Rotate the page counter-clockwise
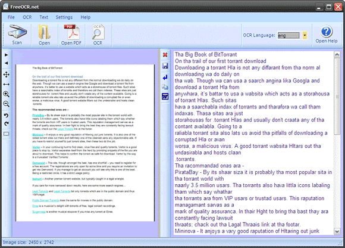 (7, 115)
